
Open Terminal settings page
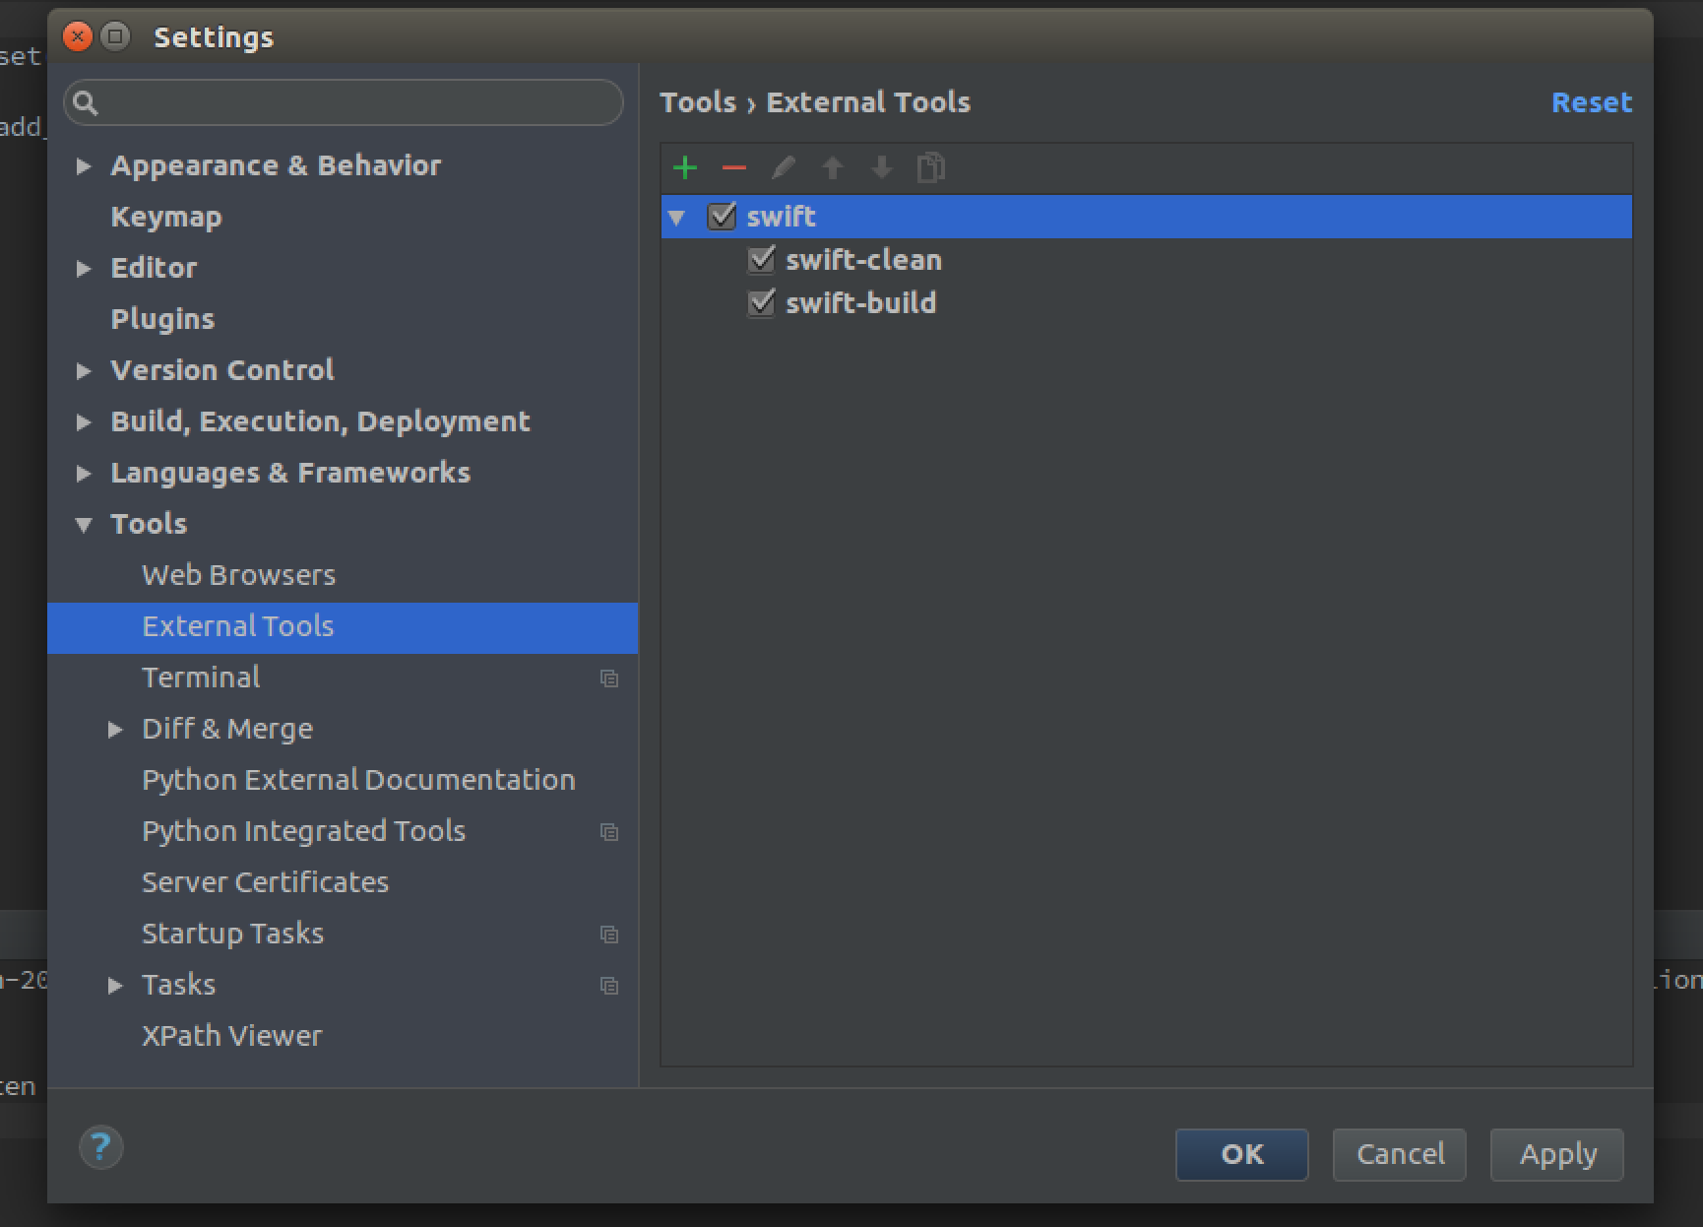201,678
